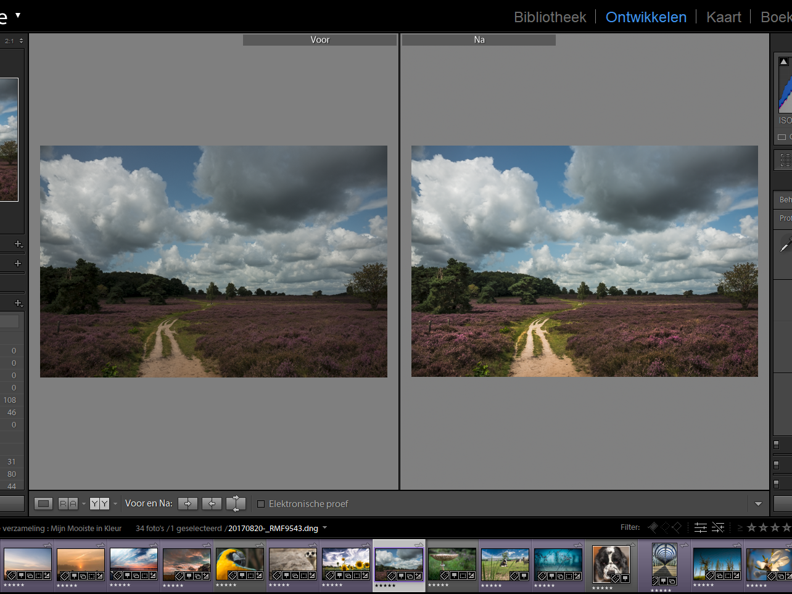
Task: Switch to the Bibliotheek module
Action: point(550,17)
